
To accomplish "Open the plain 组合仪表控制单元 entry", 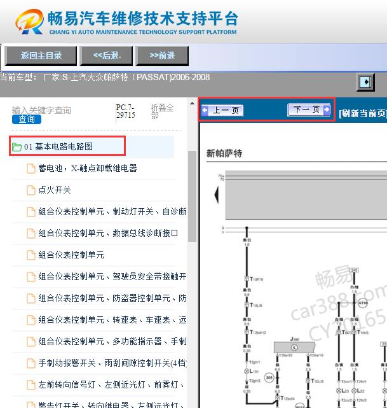I will pyautogui.click(x=71, y=255).
